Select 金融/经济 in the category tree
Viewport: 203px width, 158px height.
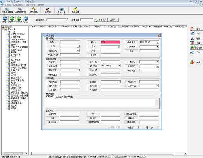click(x=15, y=70)
